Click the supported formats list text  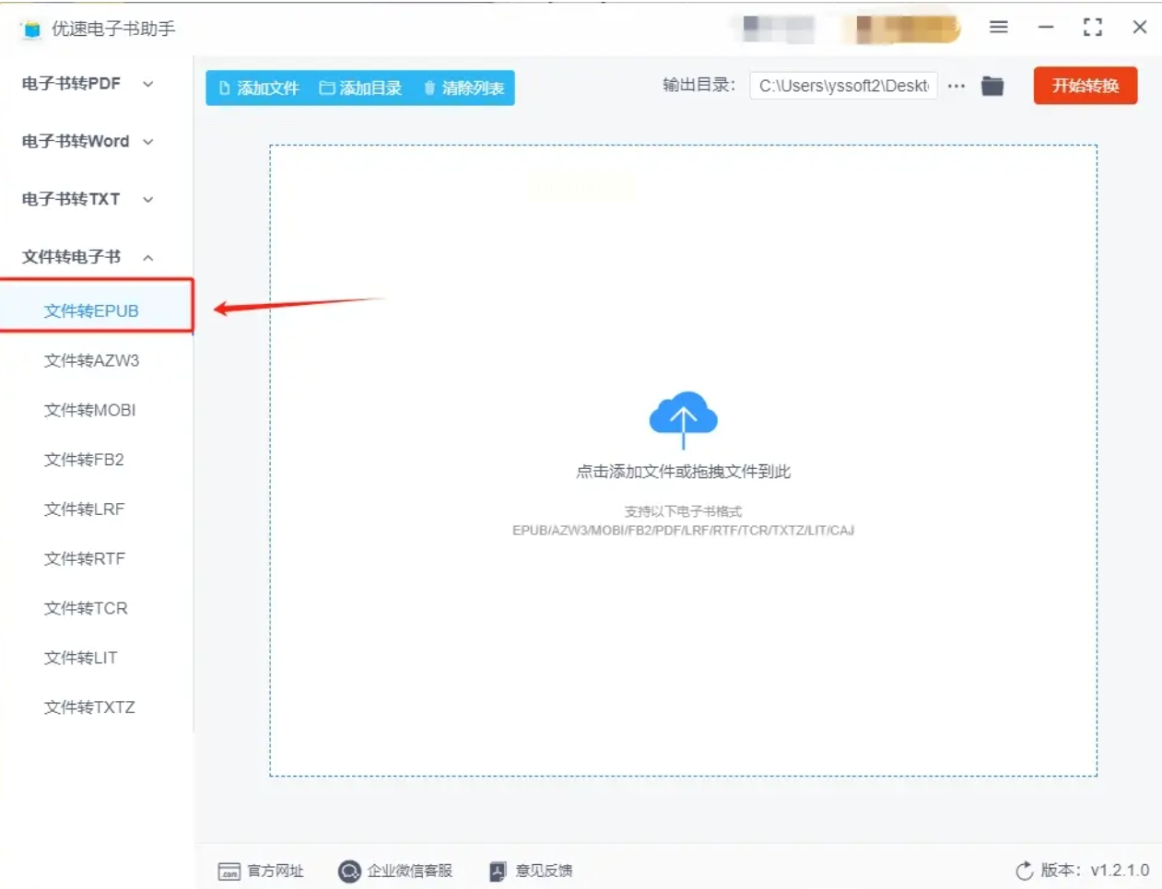pos(683,531)
